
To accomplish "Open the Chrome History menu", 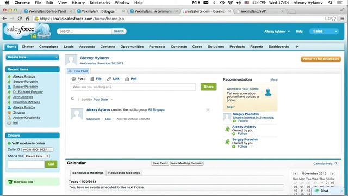I will point(78,3).
